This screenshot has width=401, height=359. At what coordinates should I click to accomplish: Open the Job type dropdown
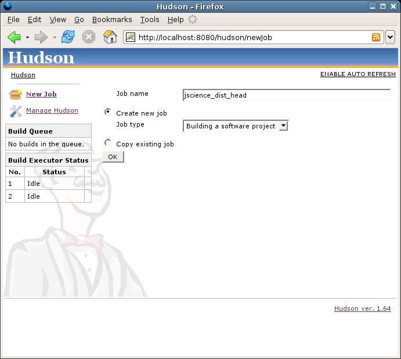[x=236, y=125]
